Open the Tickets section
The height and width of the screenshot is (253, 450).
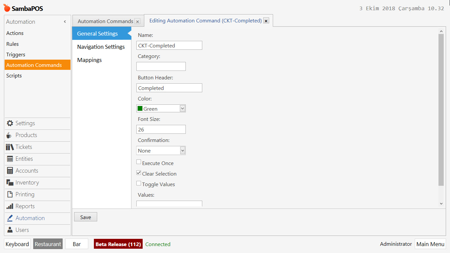[10, 147]
